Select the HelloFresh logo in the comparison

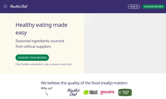coord(90,92)
